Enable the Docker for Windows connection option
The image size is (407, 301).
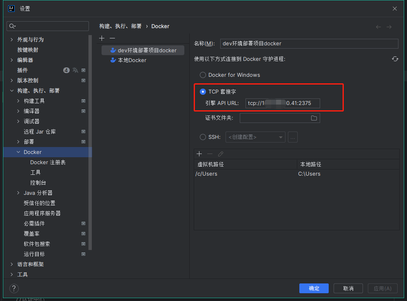203,75
